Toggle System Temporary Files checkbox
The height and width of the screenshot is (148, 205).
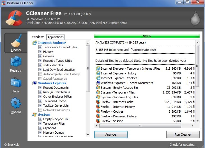point(40,124)
